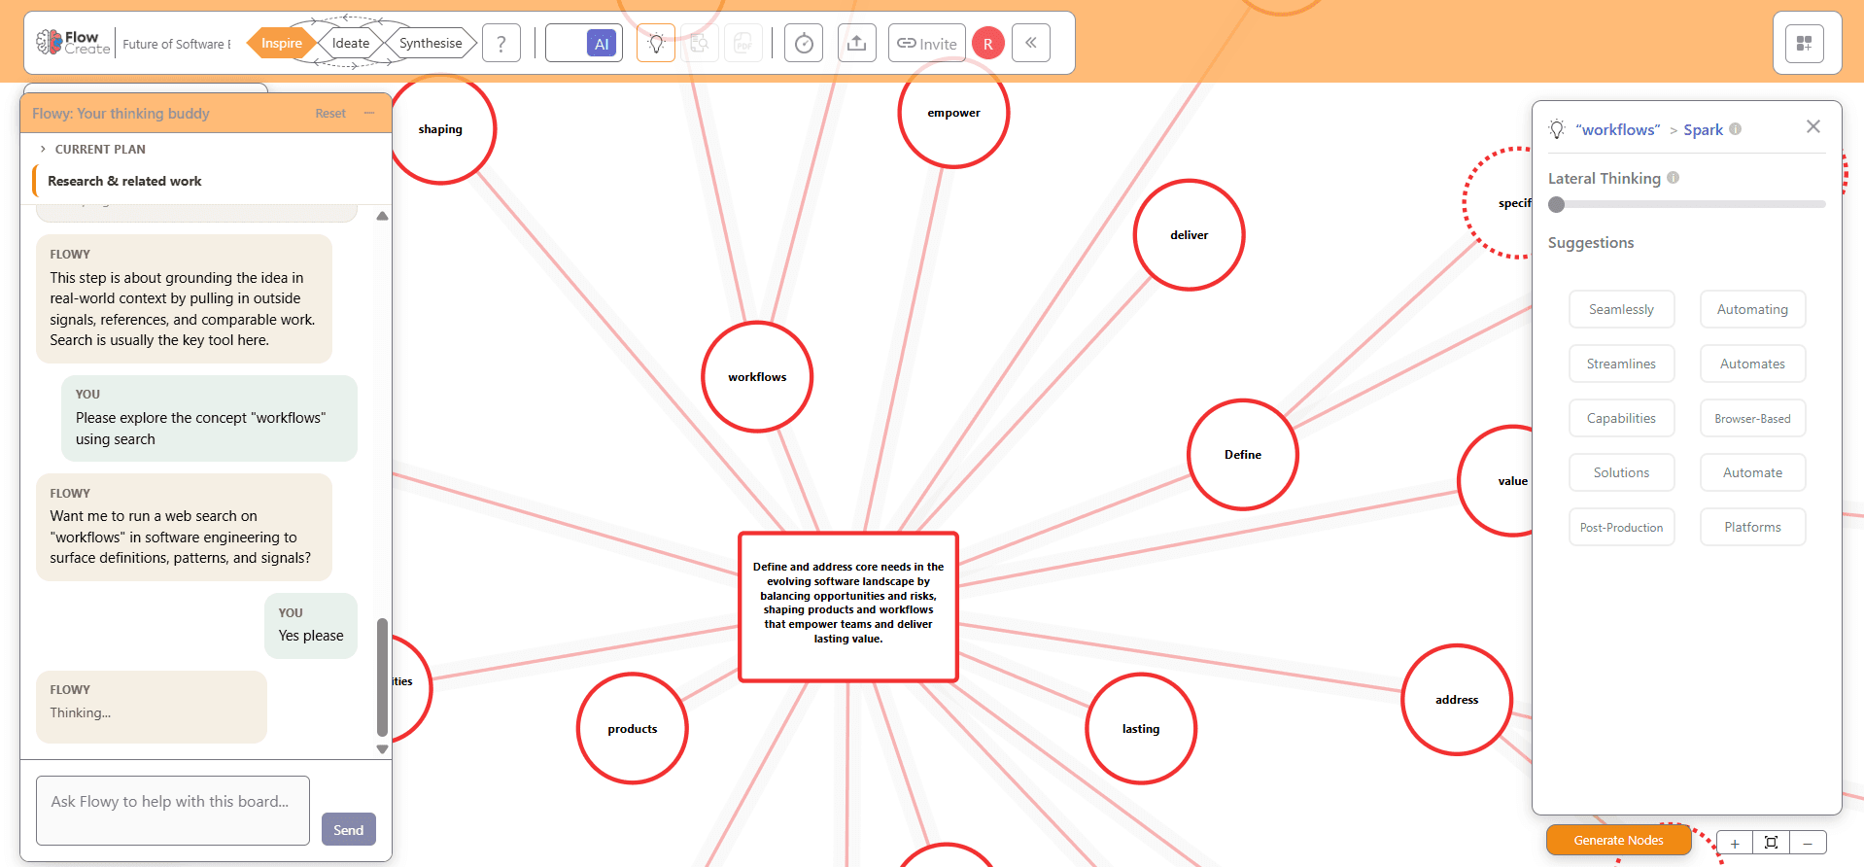Click the fit-to-screen zoom icon
Viewport: 1864px width, 867px height.
click(1772, 843)
